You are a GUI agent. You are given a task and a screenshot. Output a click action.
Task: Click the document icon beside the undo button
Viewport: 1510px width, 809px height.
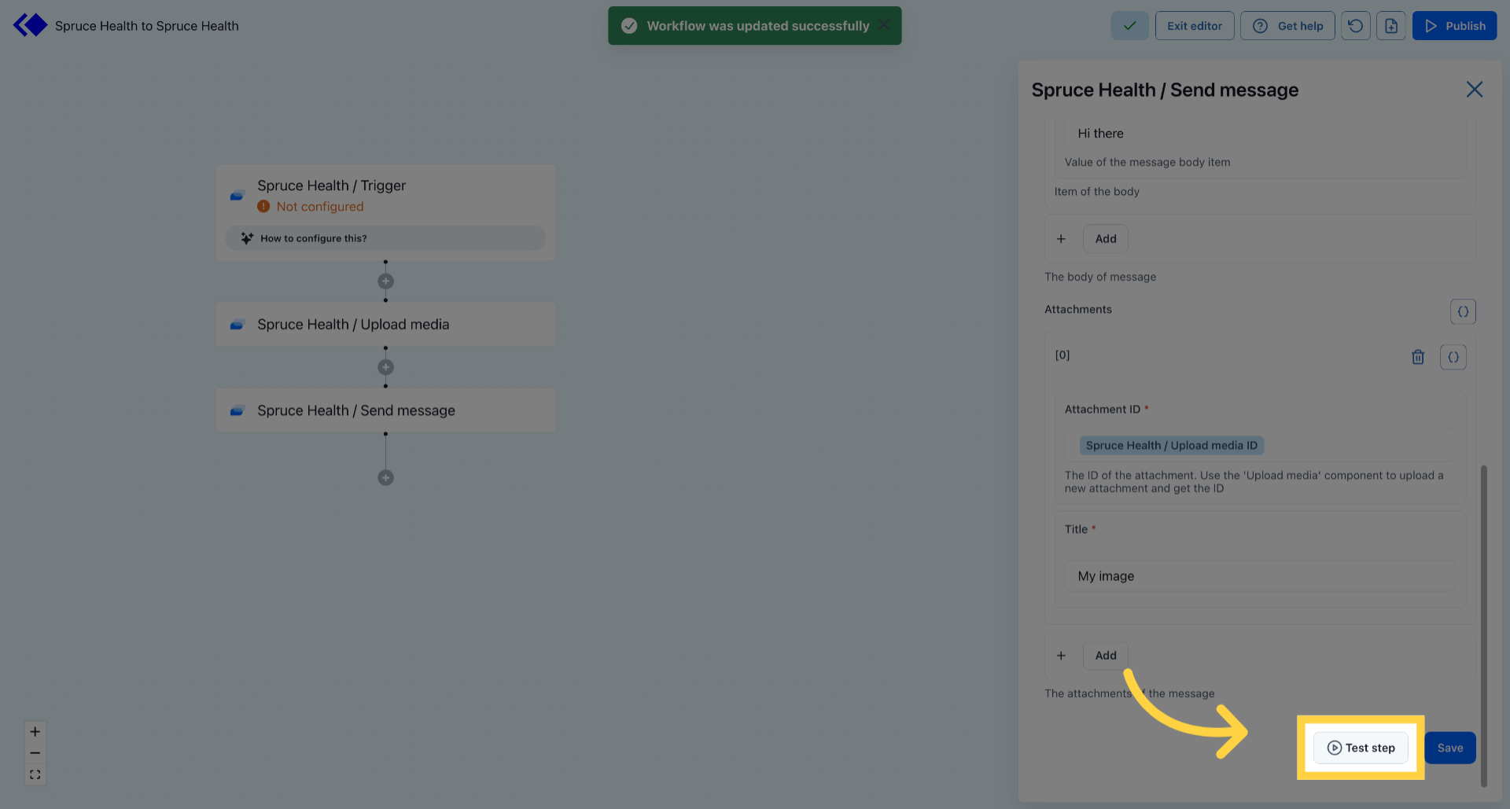pyautogui.click(x=1391, y=25)
